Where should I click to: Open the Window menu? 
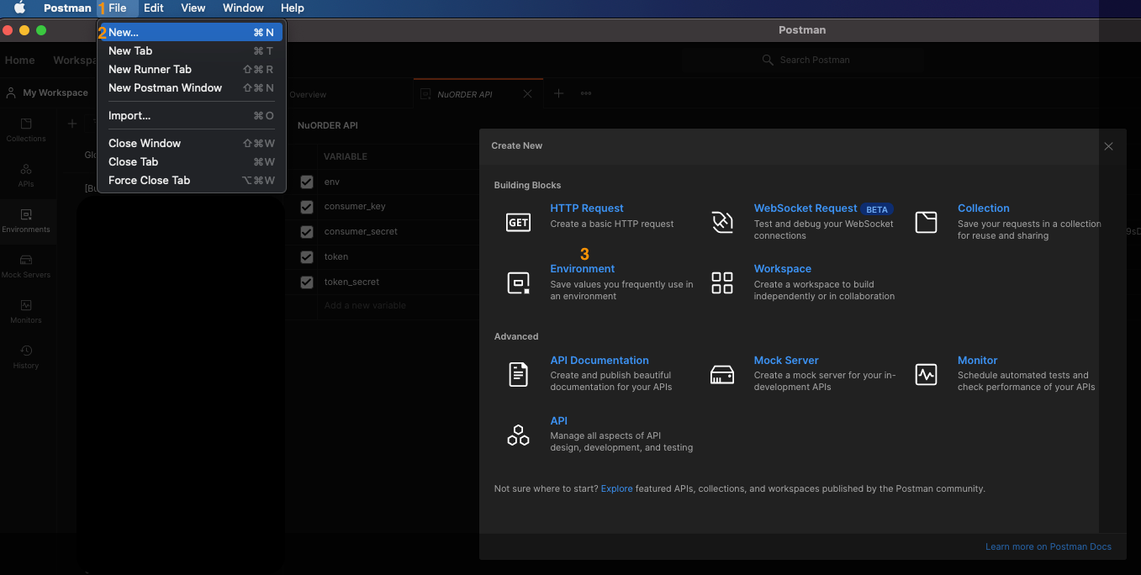[243, 8]
